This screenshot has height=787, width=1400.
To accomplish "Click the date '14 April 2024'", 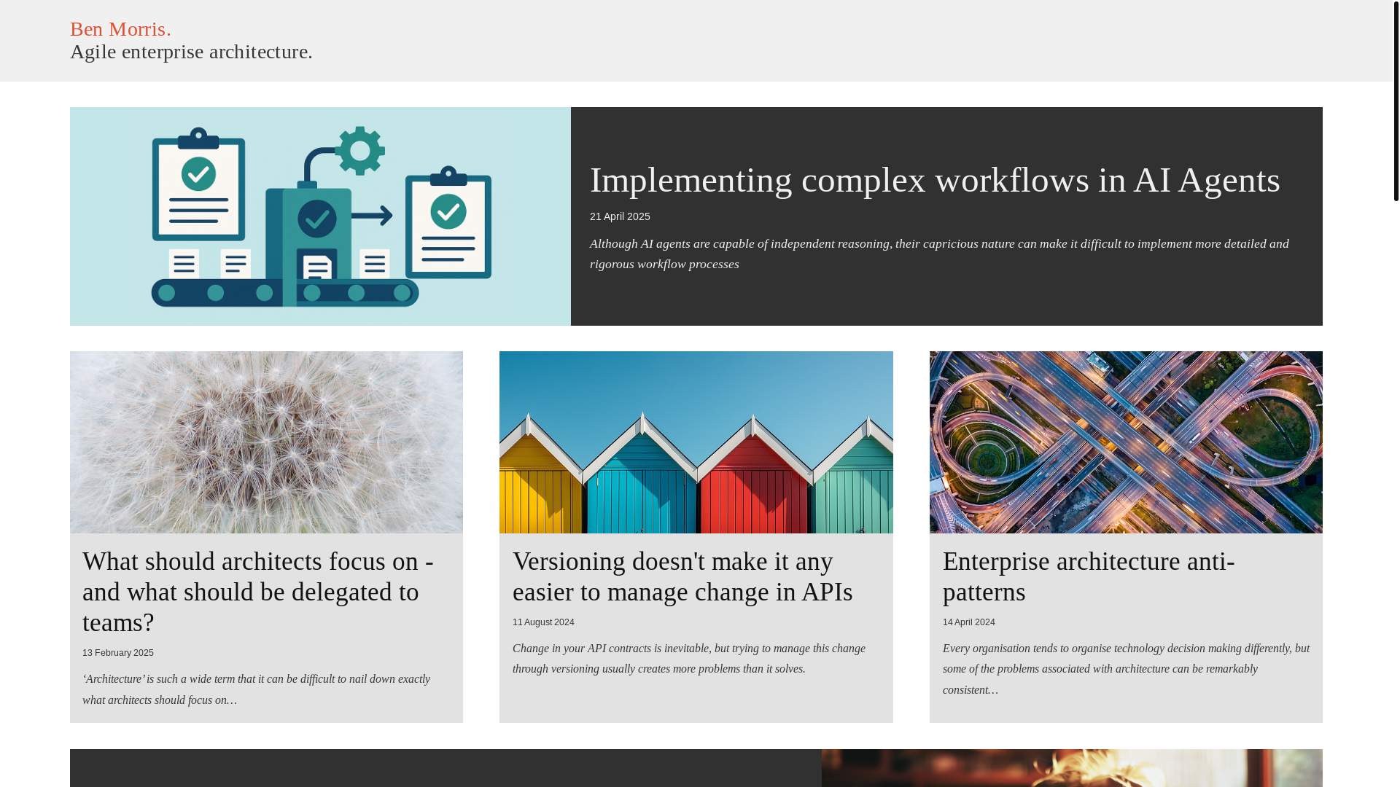I will (968, 622).
